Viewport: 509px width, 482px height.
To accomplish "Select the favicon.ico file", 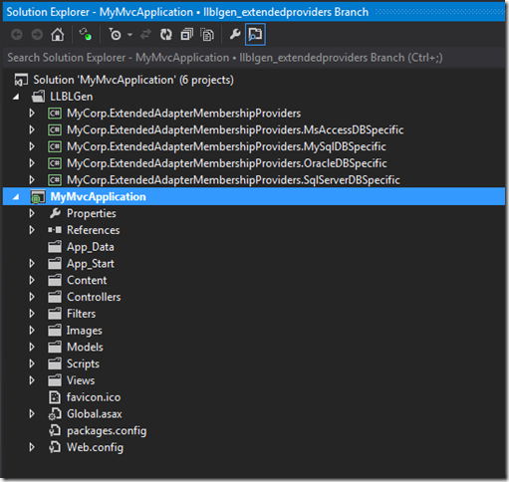I will pos(94,397).
